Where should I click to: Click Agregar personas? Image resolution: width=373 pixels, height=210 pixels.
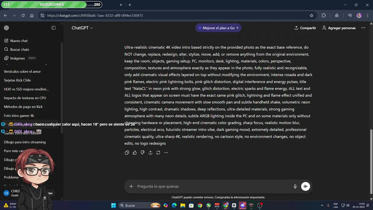click(x=339, y=28)
